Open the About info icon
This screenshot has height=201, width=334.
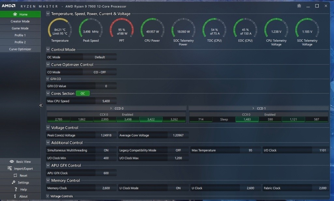point(15,196)
